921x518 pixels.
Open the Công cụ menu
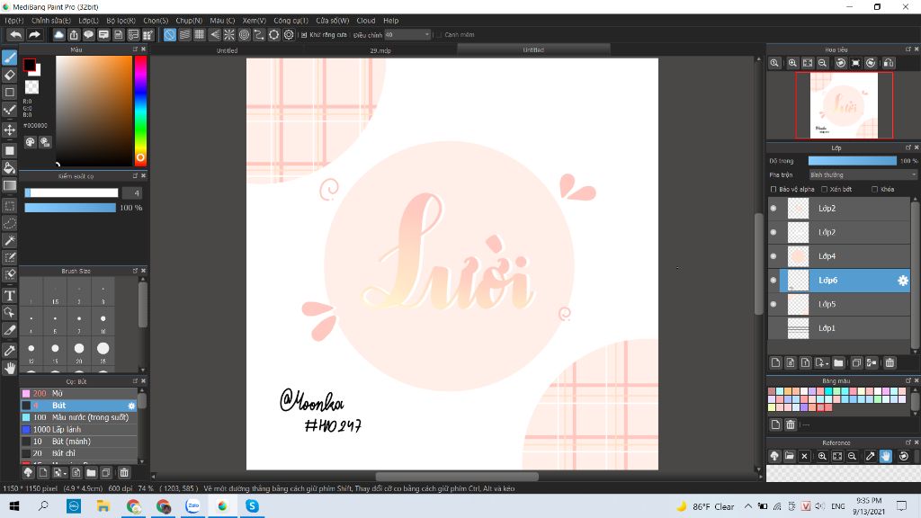[291, 21]
